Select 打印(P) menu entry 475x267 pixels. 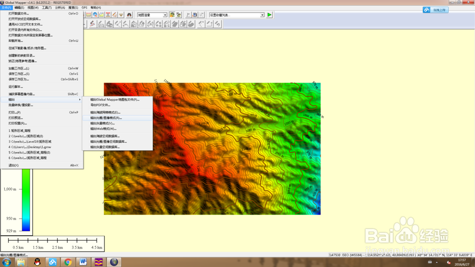coord(42,112)
